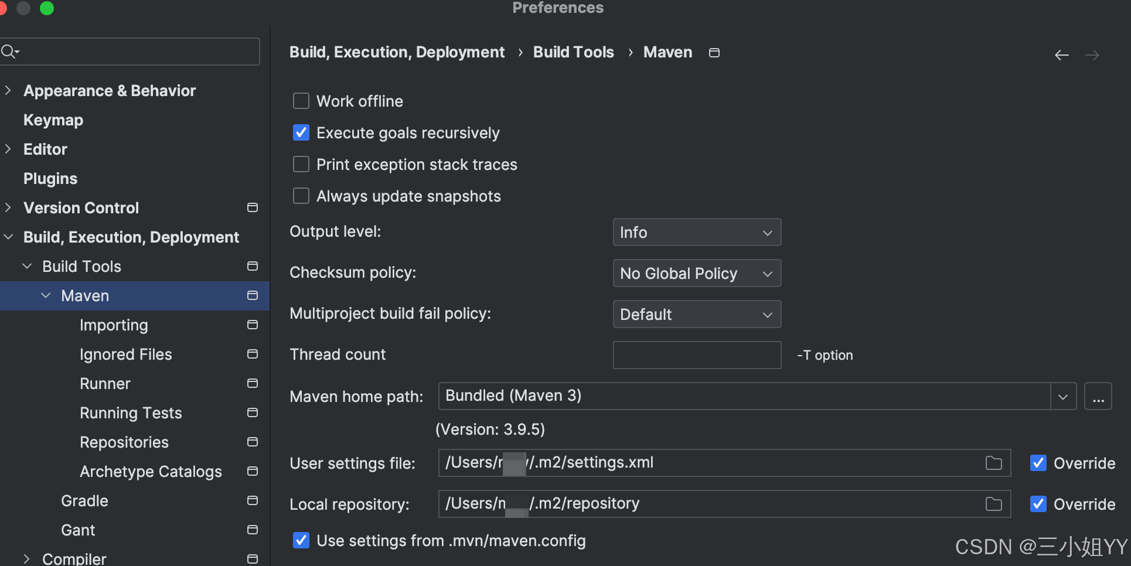Click project icon on Compiler row
The width and height of the screenshot is (1131, 566).
coord(253,559)
